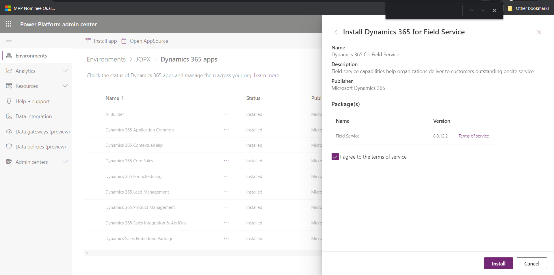The width and height of the screenshot is (554, 275).
Task: Expand the Analytics section chevron
Action: pos(65,71)
